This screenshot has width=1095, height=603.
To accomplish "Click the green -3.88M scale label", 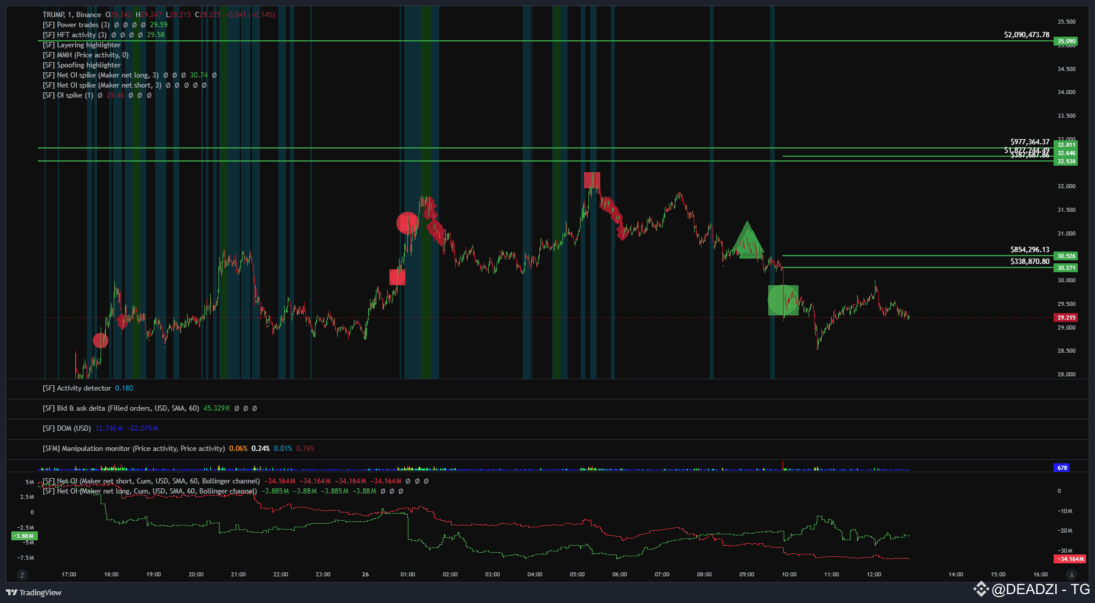I will 24,536.
